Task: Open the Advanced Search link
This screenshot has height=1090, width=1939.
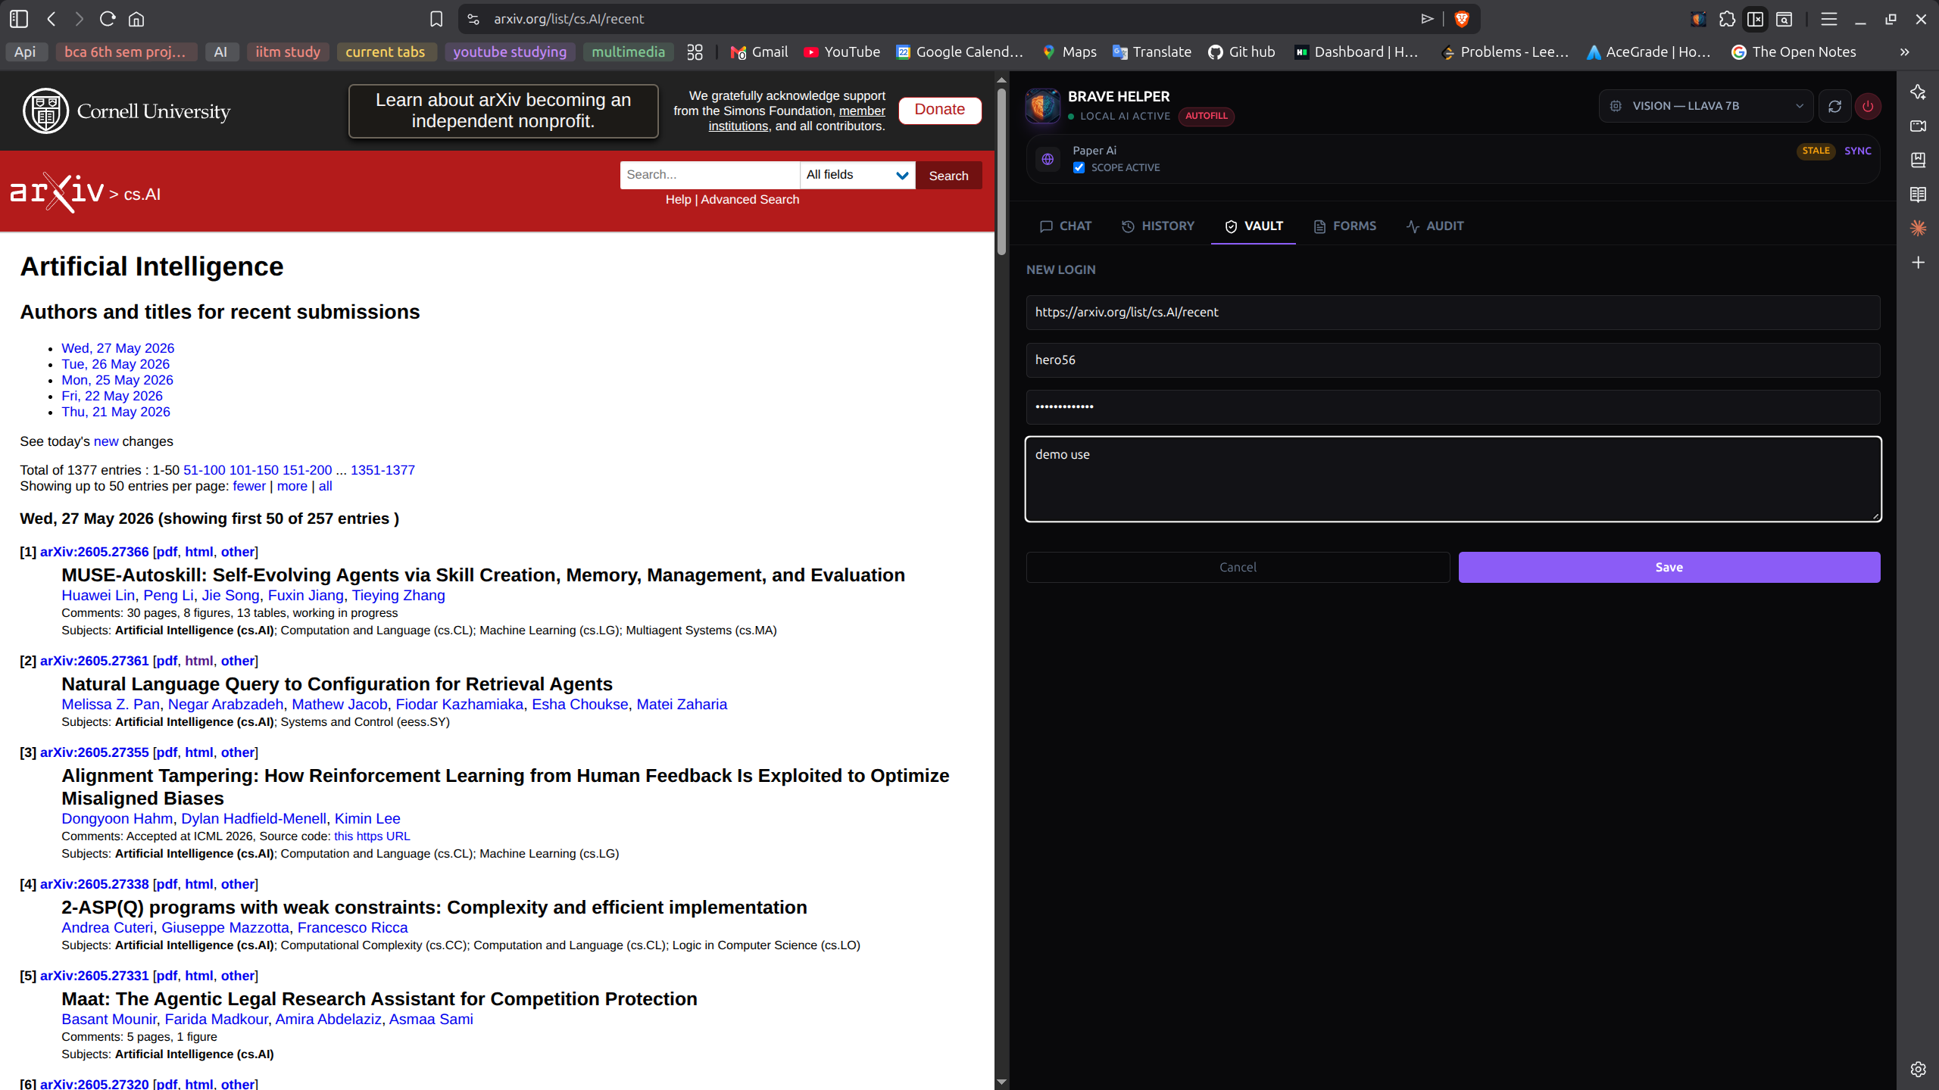Action: 750,199
